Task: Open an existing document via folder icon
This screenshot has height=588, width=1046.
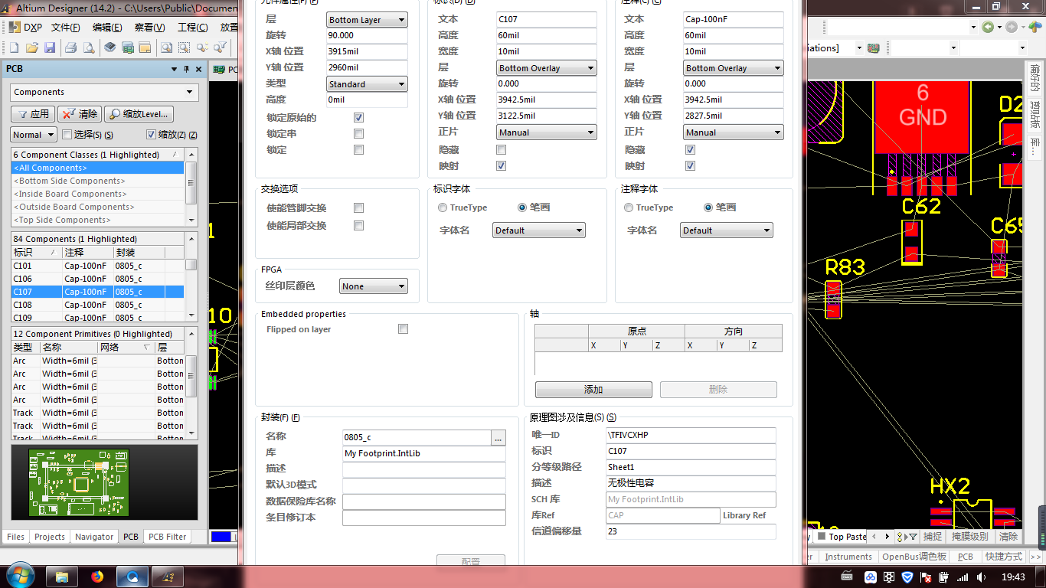Action: (32, 48)
